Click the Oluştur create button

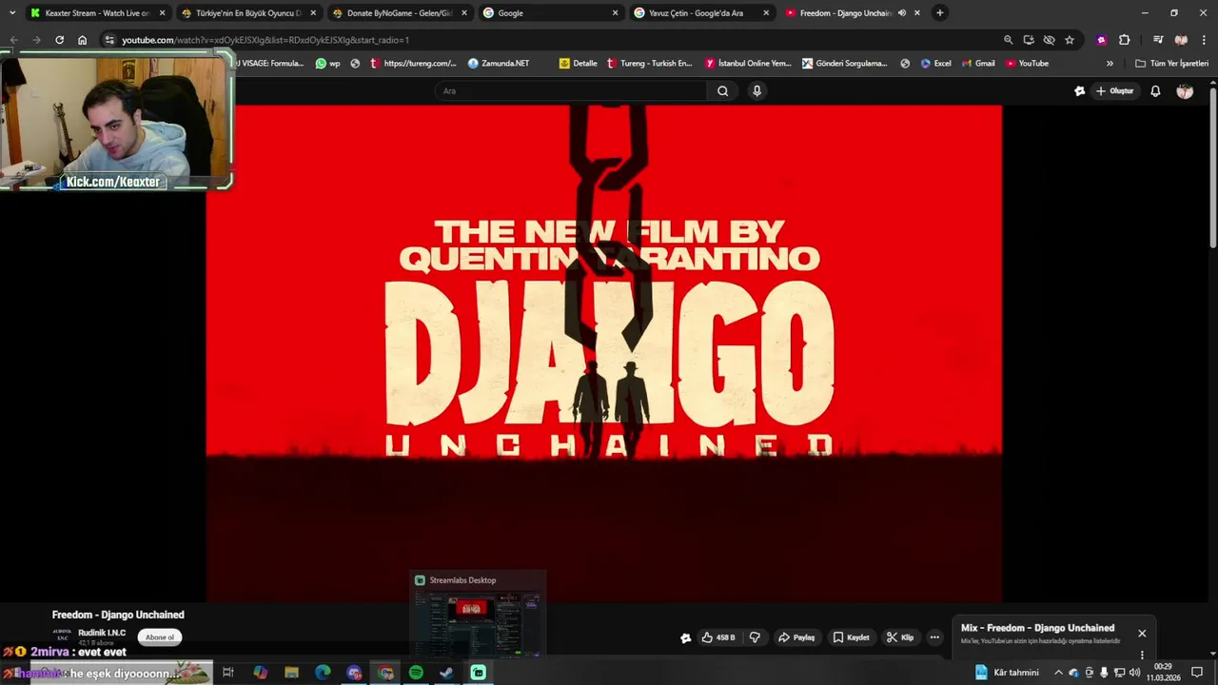(1114, 91)
